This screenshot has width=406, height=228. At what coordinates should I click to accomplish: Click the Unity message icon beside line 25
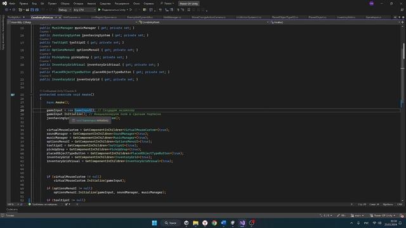click(x=13, y=94)
